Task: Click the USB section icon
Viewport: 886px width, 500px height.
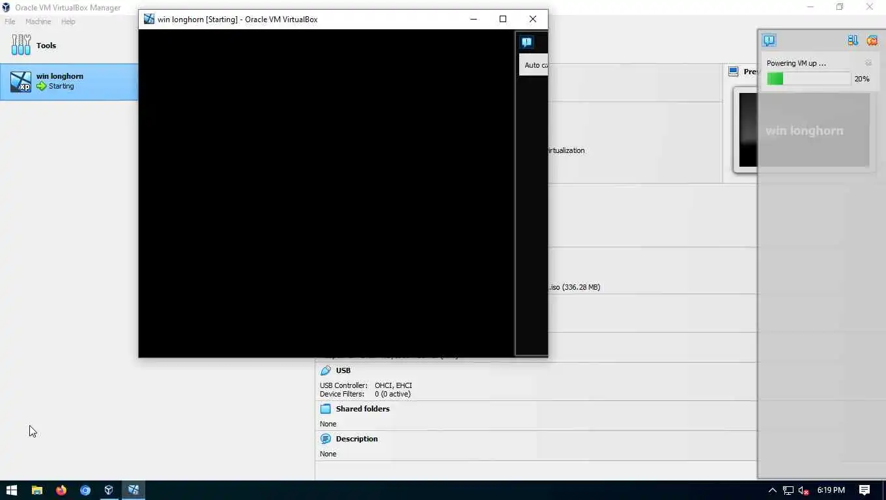Action: [x=326, y=370]
